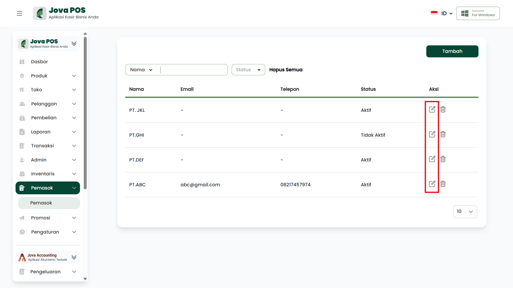Expand the Laporan menu section
Screen dimensions: 513x288
click(x=48, y=132)
